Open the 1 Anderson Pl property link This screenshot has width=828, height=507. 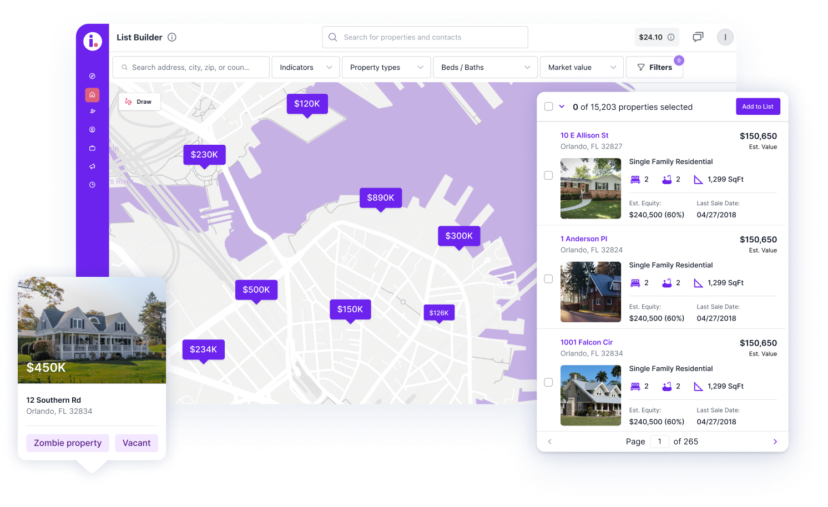(x=583, y=239)
